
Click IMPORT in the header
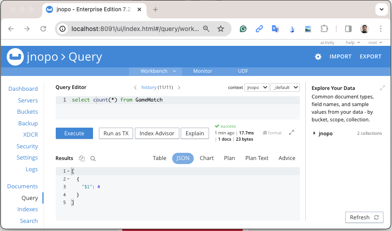tap(340, 57)
